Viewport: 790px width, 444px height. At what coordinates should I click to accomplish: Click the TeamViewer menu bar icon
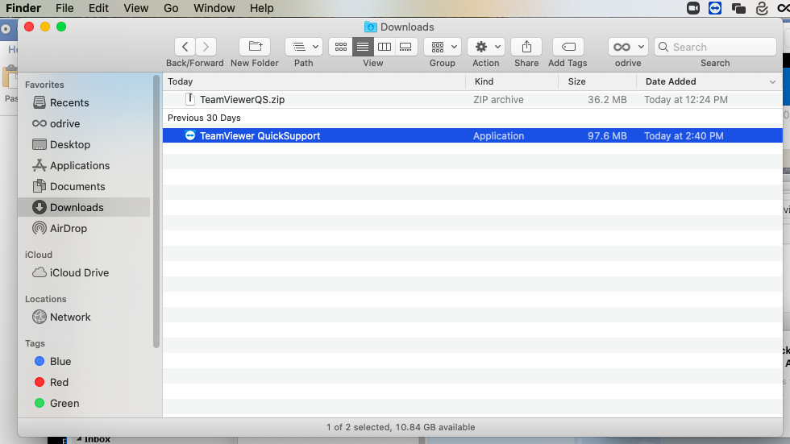(715, 8)
